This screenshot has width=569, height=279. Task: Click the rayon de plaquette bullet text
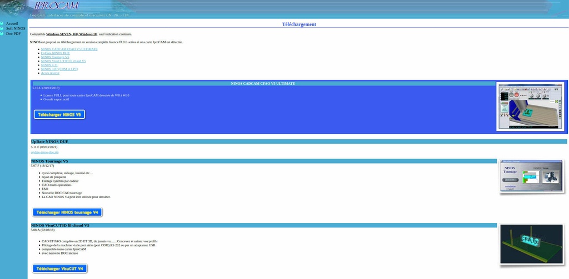(x=54, y=177)
